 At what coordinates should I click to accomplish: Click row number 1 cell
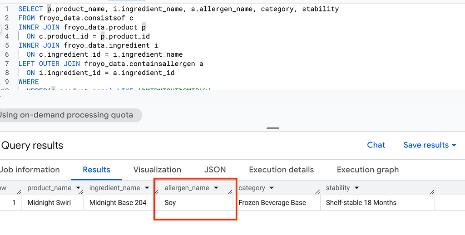[x=11, y=203]
